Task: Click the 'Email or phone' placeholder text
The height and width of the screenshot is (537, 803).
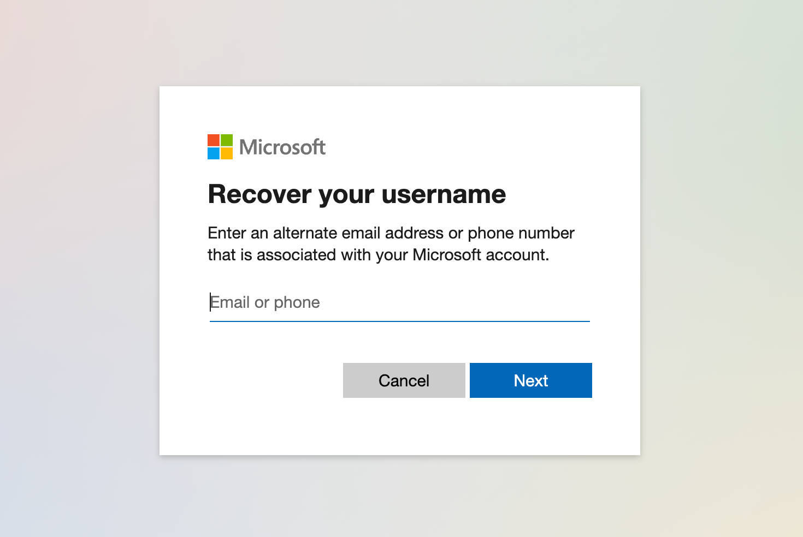Action: point(265,302)
